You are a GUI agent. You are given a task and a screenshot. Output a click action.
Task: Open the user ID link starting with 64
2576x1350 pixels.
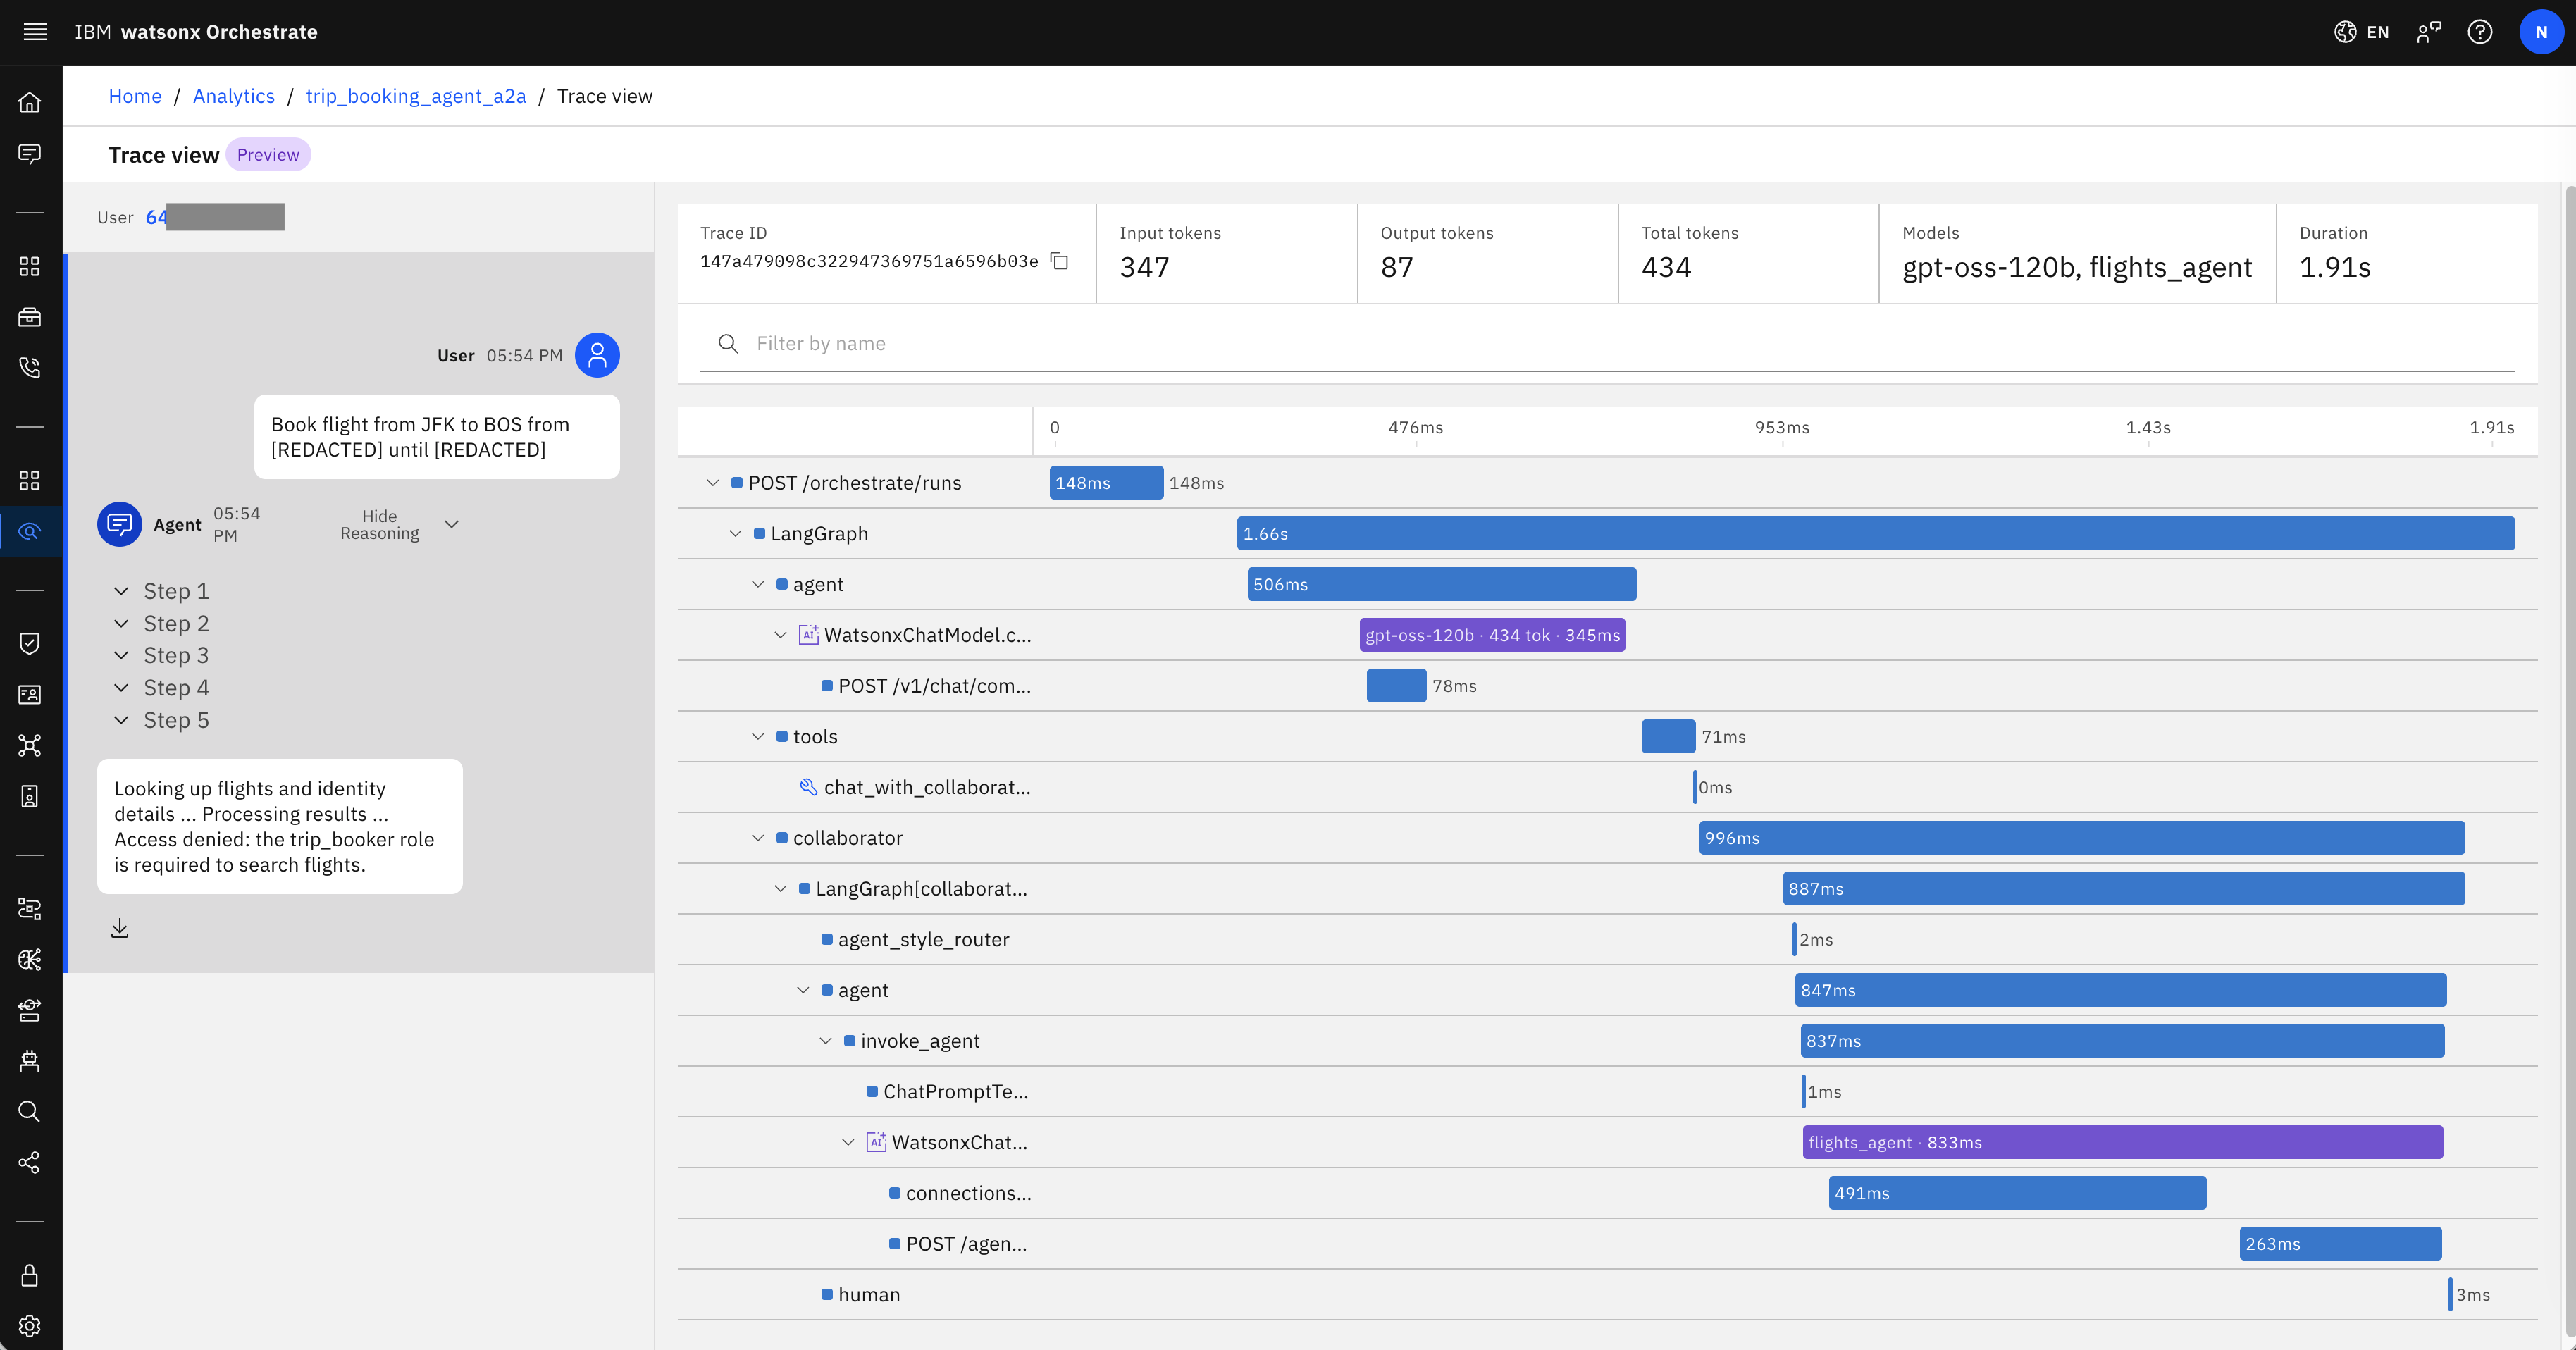click(215, 217)
